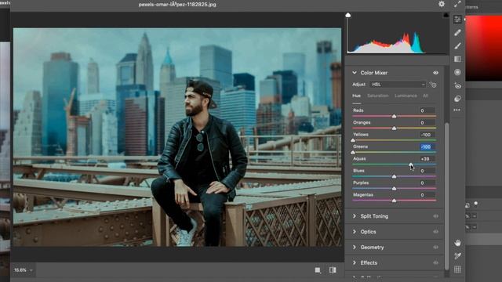Select the Radial Filter tool

(x=457, y=72)
